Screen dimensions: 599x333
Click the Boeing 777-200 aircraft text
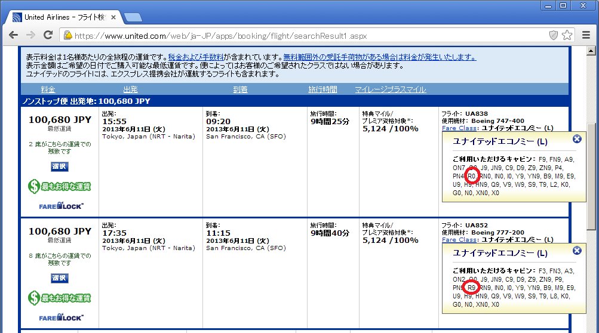tap(497, 232)
